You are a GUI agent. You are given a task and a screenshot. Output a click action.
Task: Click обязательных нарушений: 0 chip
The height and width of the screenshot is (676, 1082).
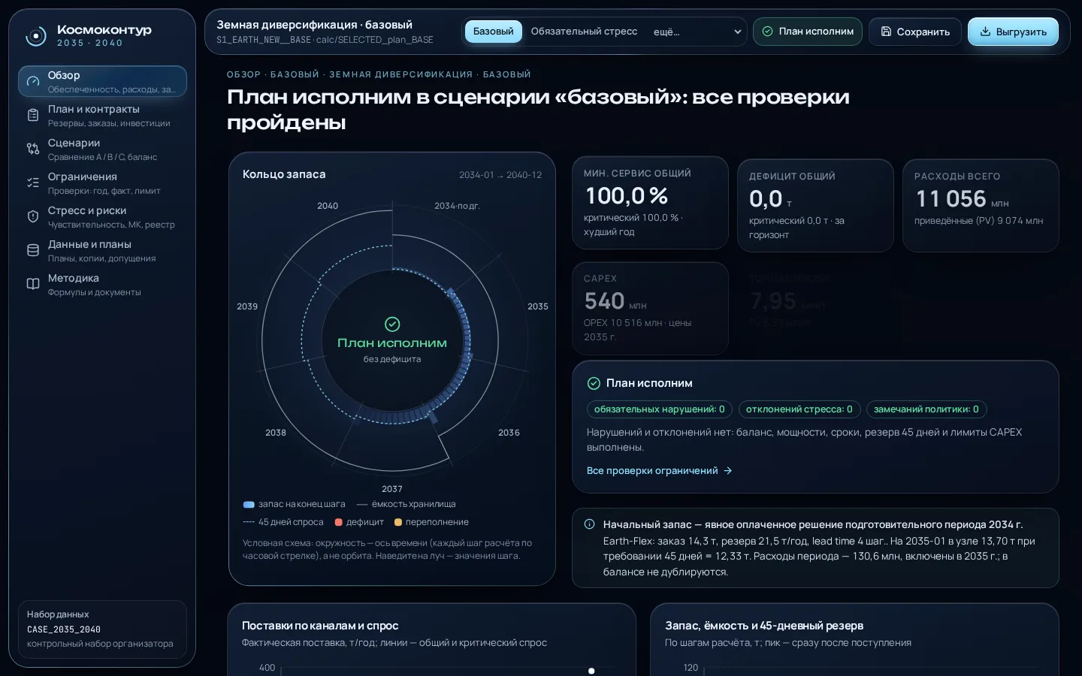coord(659,409)
